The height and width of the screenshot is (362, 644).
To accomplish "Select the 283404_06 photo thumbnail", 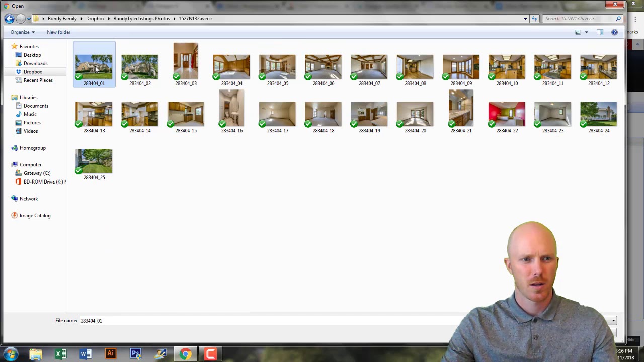I will pos(323,67).
